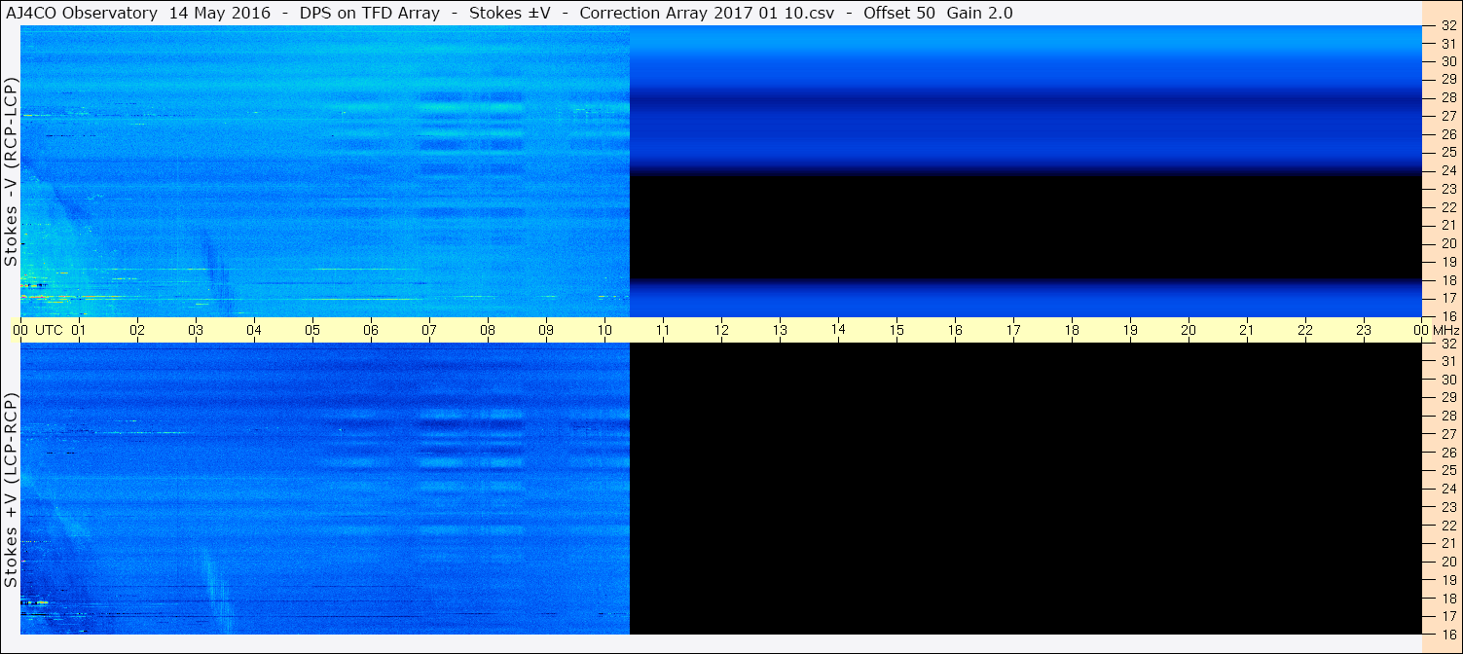
Task: Click the 'Stokes ±V' text in header
Action: click(508, 13)
